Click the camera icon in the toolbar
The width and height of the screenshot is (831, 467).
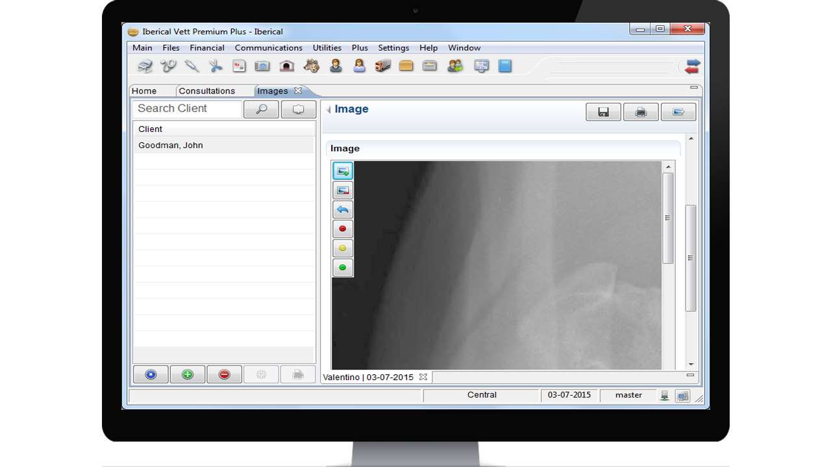click(x=262, y=66)
